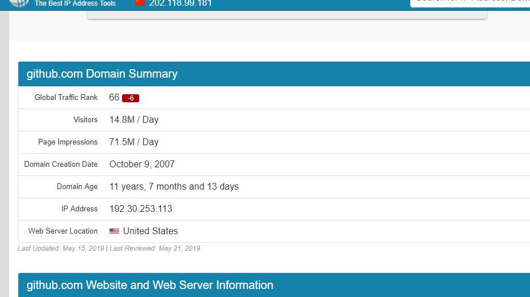Click the United States flag icon
Screen dimensions: 530x297
click(115, 231)
